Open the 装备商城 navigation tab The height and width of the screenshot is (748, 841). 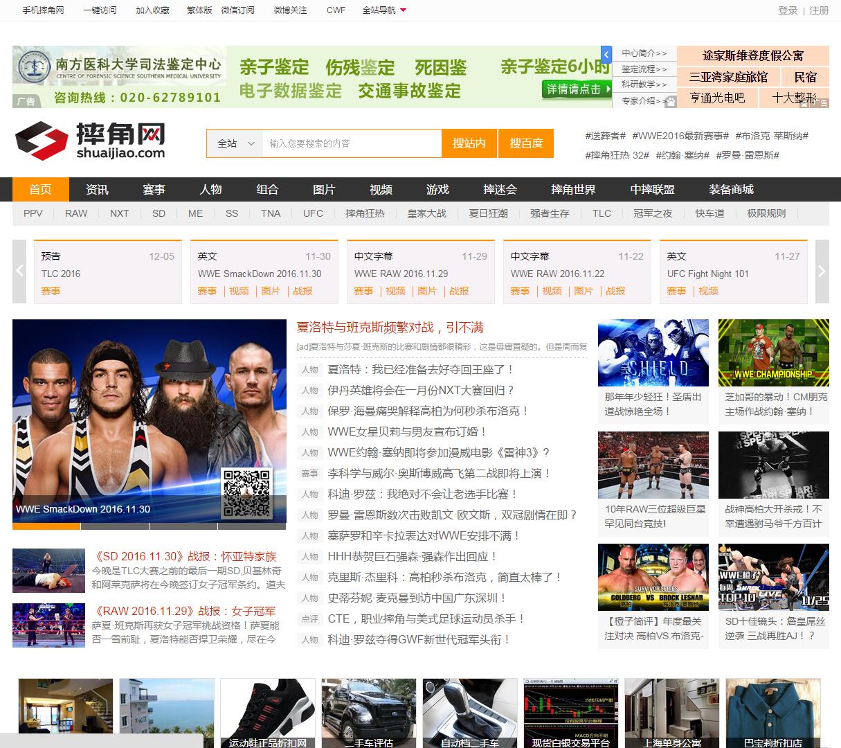[x=731, y=189]
